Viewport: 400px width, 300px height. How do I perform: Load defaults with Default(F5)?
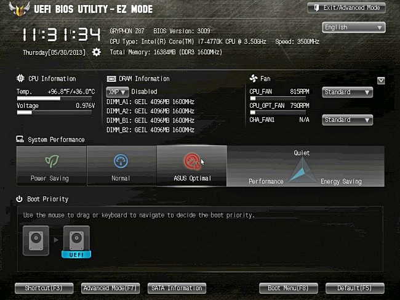pos(354,288)
